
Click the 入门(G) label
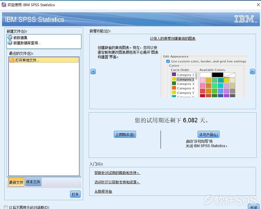96,164
